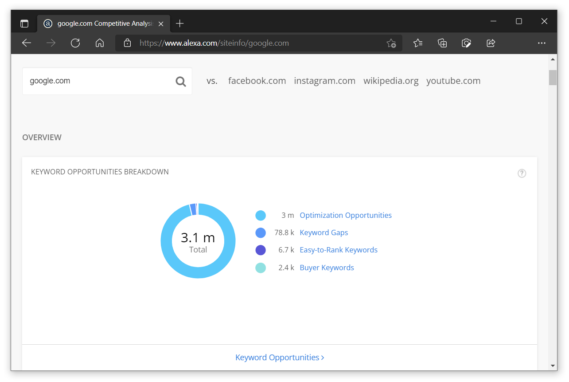Click the browser Back arrow
Image resolution: width=569 pixels, height=382 pixels.
27,43
